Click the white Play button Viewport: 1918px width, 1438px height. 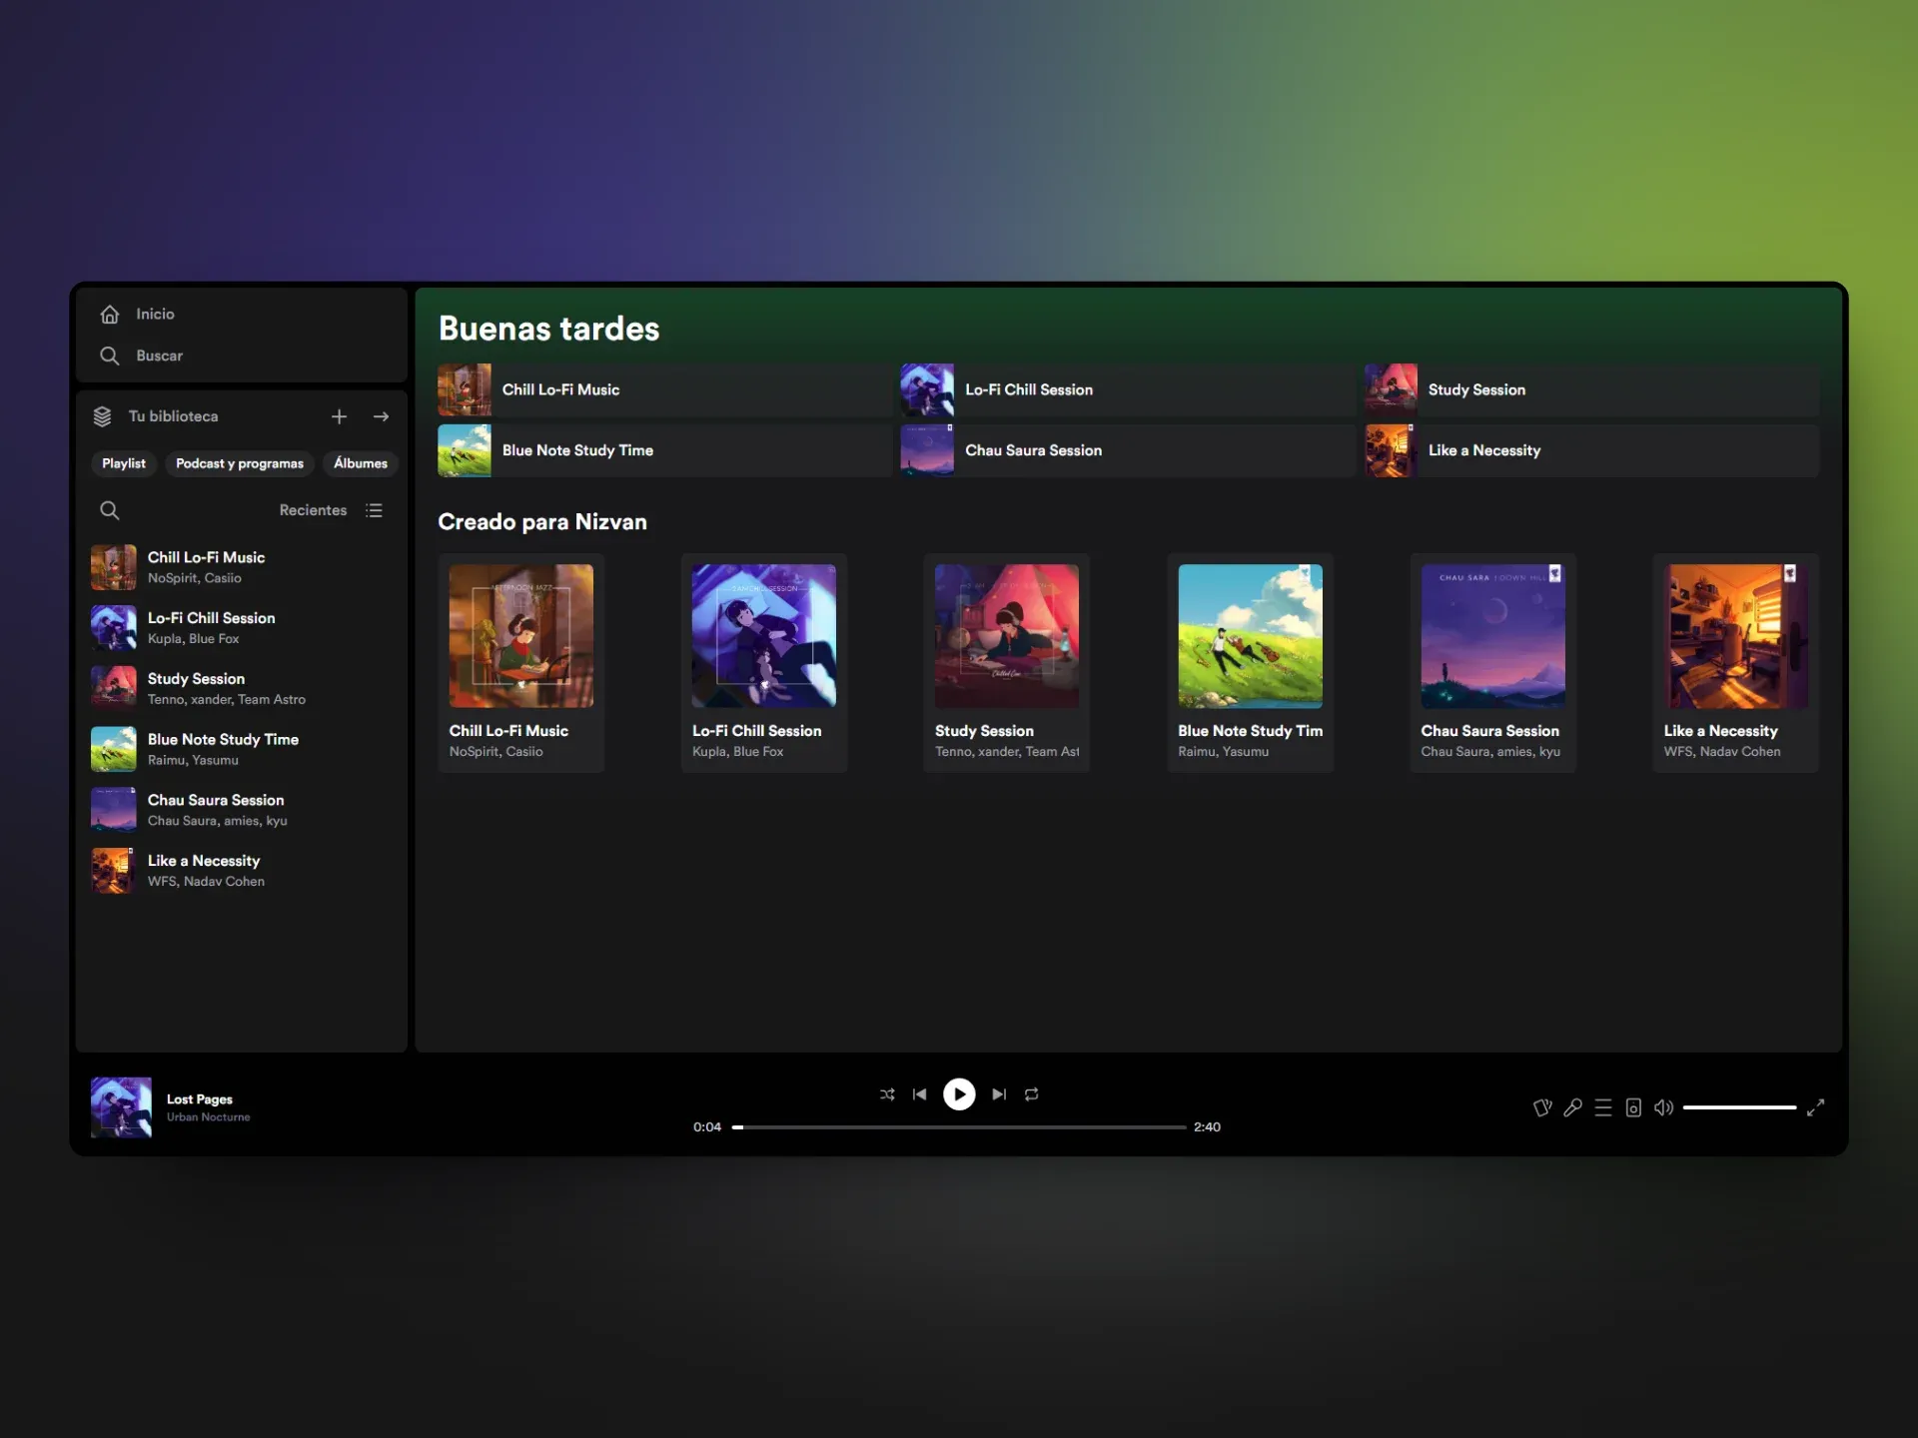959,1094
